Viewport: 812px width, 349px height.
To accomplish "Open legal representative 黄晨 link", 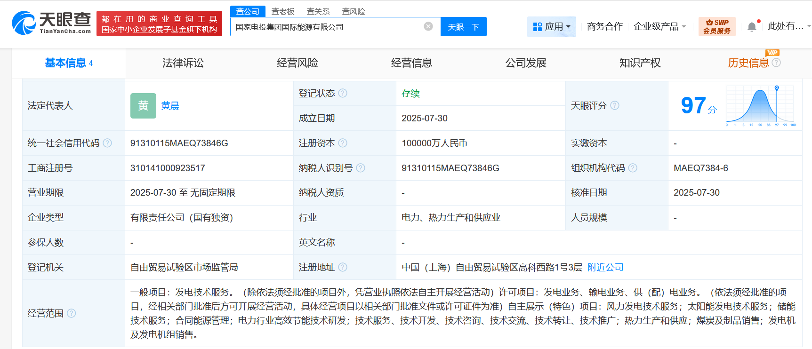I will pos(170,106).
